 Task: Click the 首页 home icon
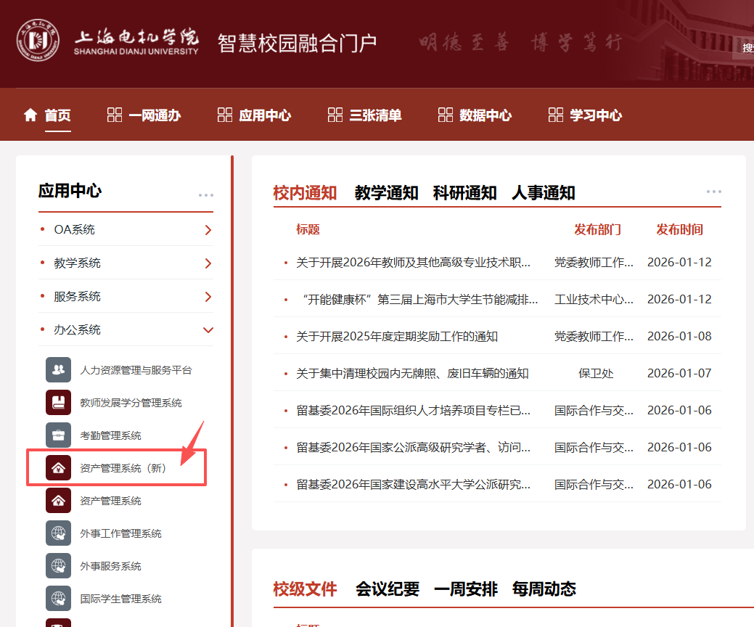(30, 115)
